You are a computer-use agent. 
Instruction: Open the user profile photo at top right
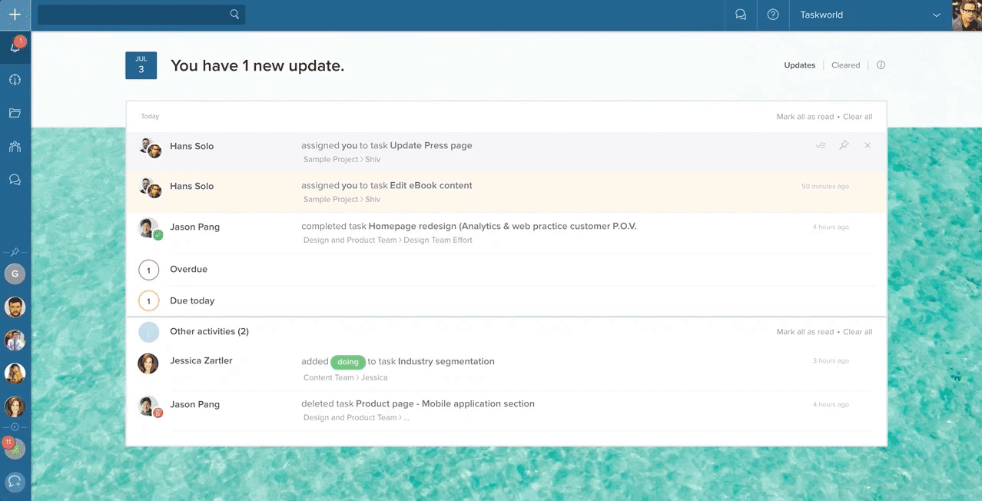(967, 15)
